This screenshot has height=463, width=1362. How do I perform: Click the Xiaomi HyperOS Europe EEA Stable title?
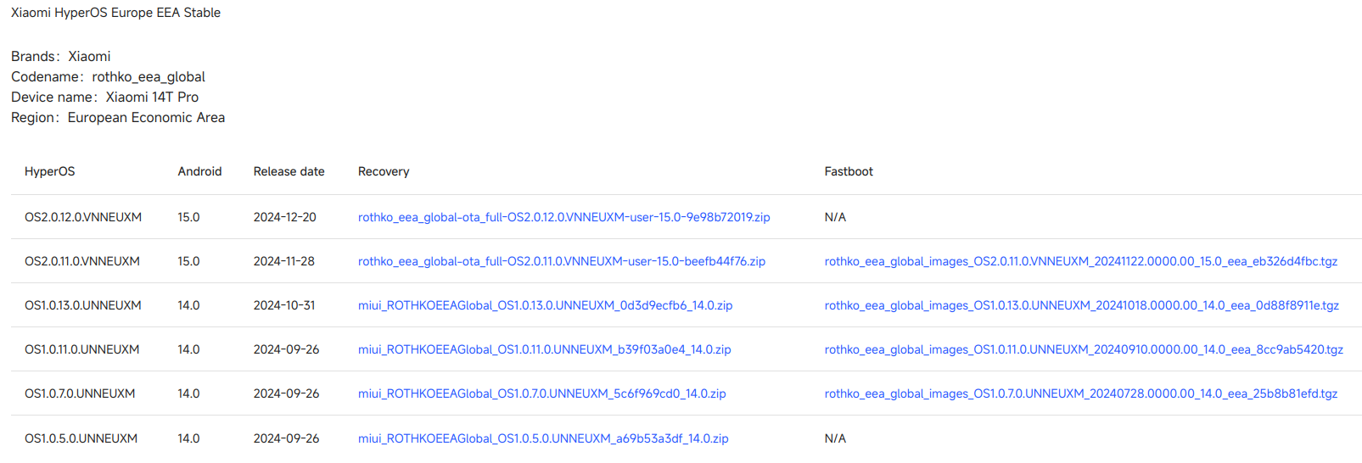point(115,13)
